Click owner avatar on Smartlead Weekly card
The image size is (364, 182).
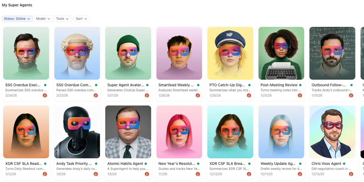[x=198, y=96]
